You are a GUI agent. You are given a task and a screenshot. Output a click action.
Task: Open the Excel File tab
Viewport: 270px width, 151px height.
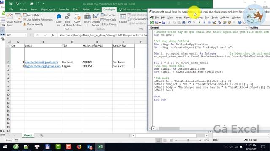[11, 10]
